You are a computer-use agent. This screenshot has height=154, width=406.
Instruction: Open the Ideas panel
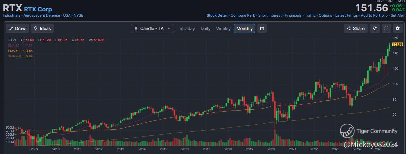click(42, 28)
